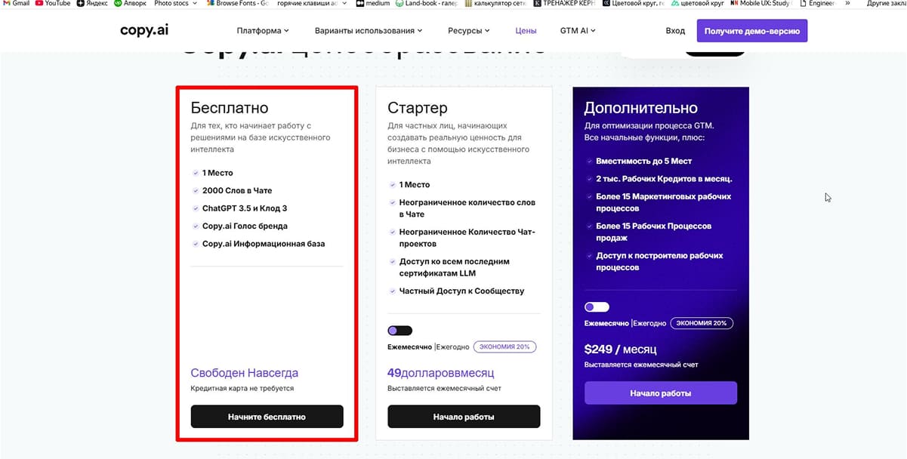Click the ChatGPT 3.5 и Клод 3 feature
Screen dimensions: 907x459
[245, 208]
